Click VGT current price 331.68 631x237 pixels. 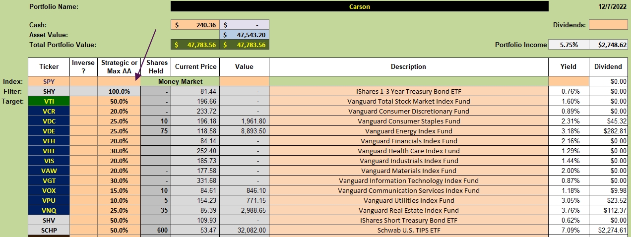tap(195, 180)
